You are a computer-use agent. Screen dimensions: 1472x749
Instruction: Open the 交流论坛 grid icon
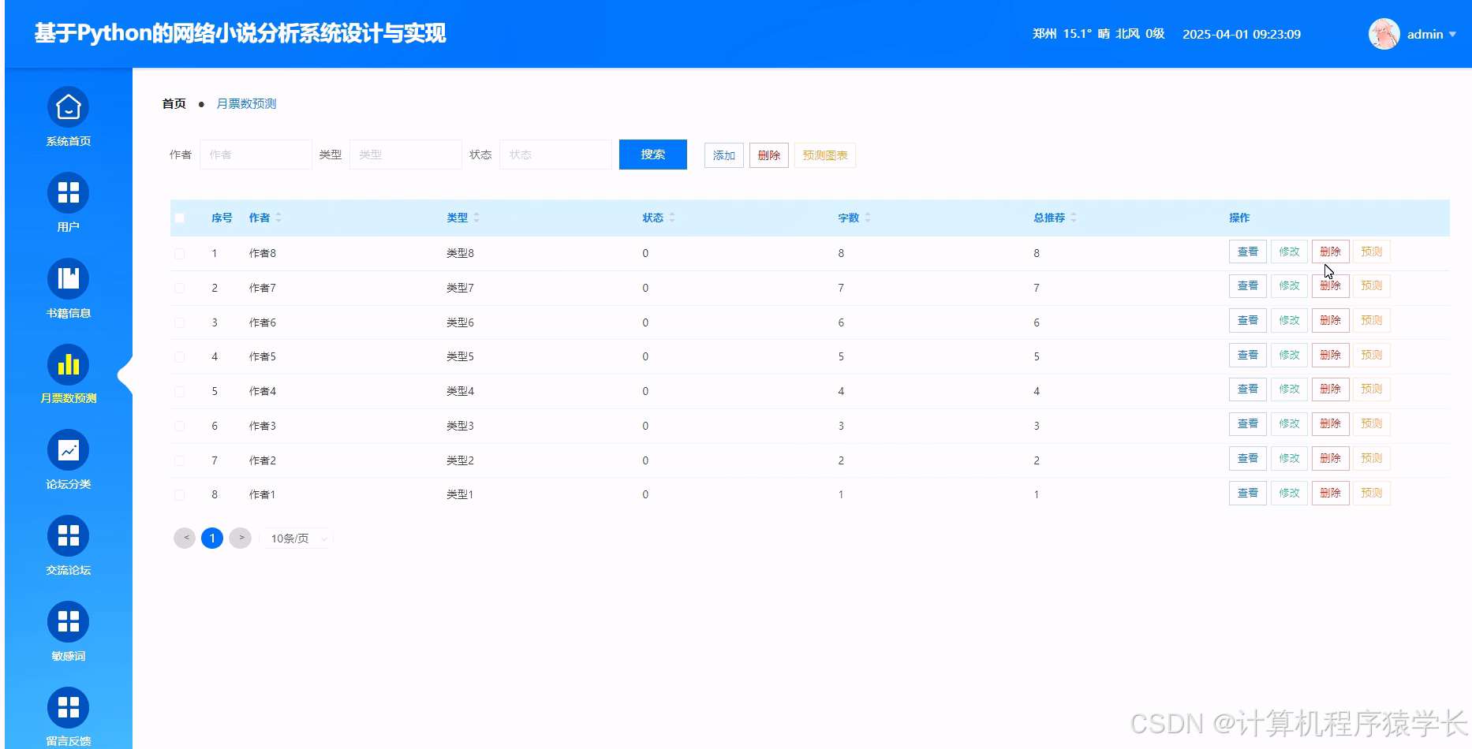tap(68, 536)
